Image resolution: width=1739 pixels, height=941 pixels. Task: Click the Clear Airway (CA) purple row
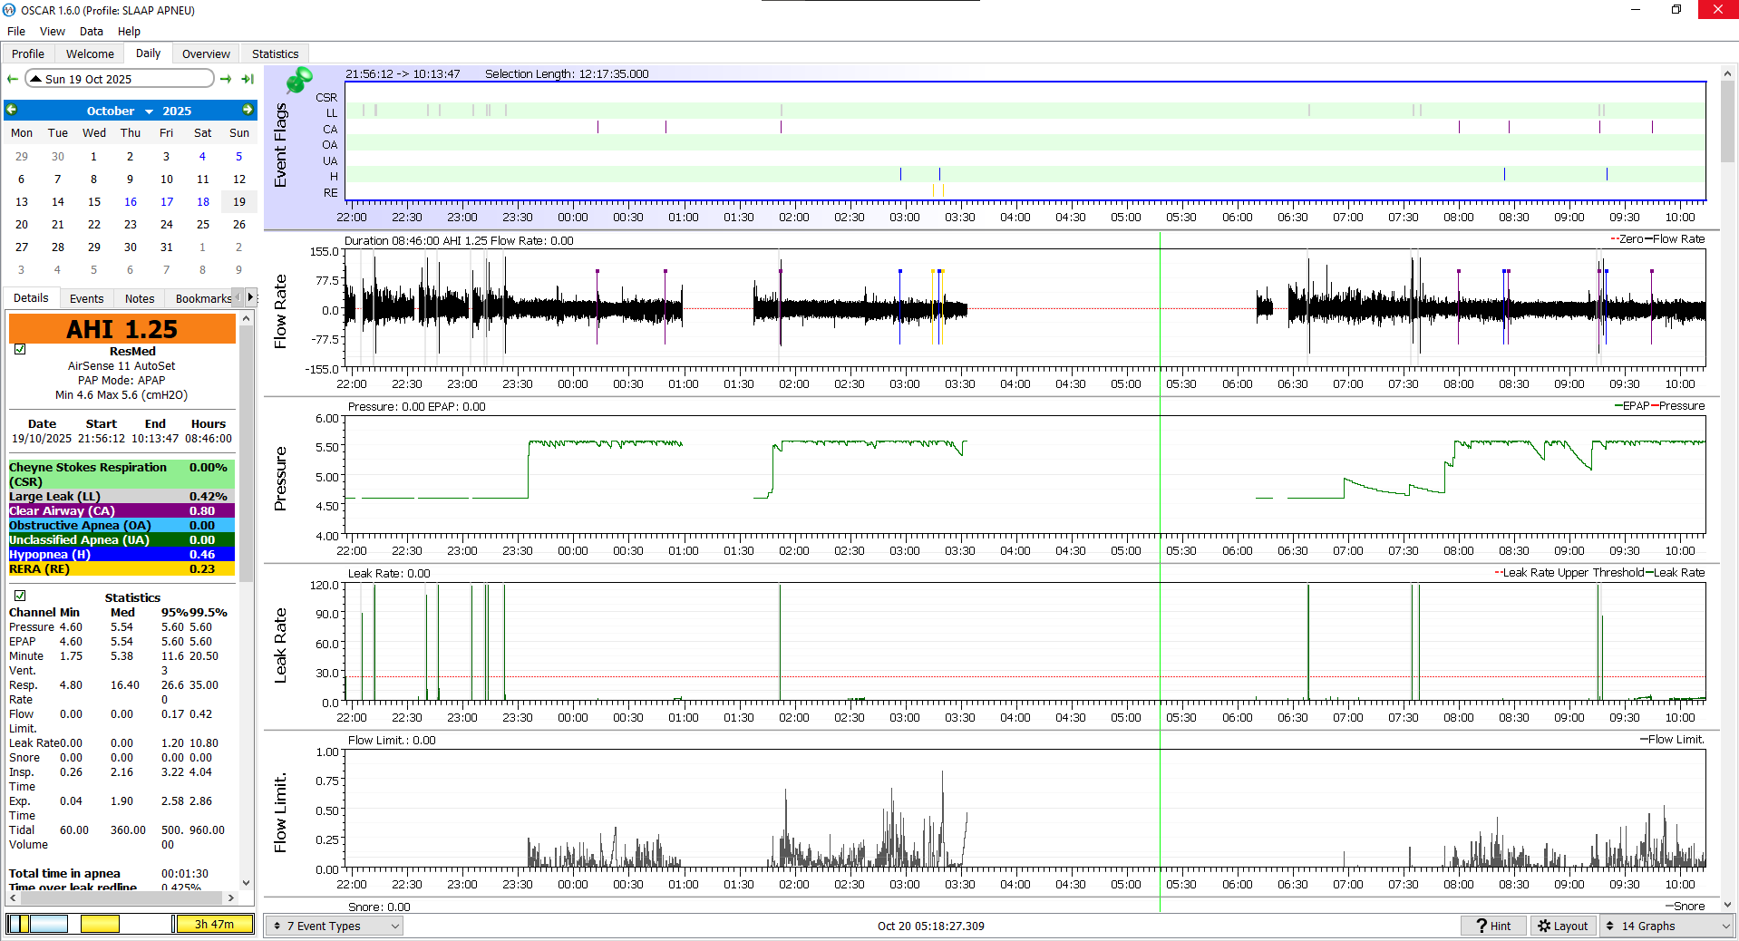pos(121,510)
